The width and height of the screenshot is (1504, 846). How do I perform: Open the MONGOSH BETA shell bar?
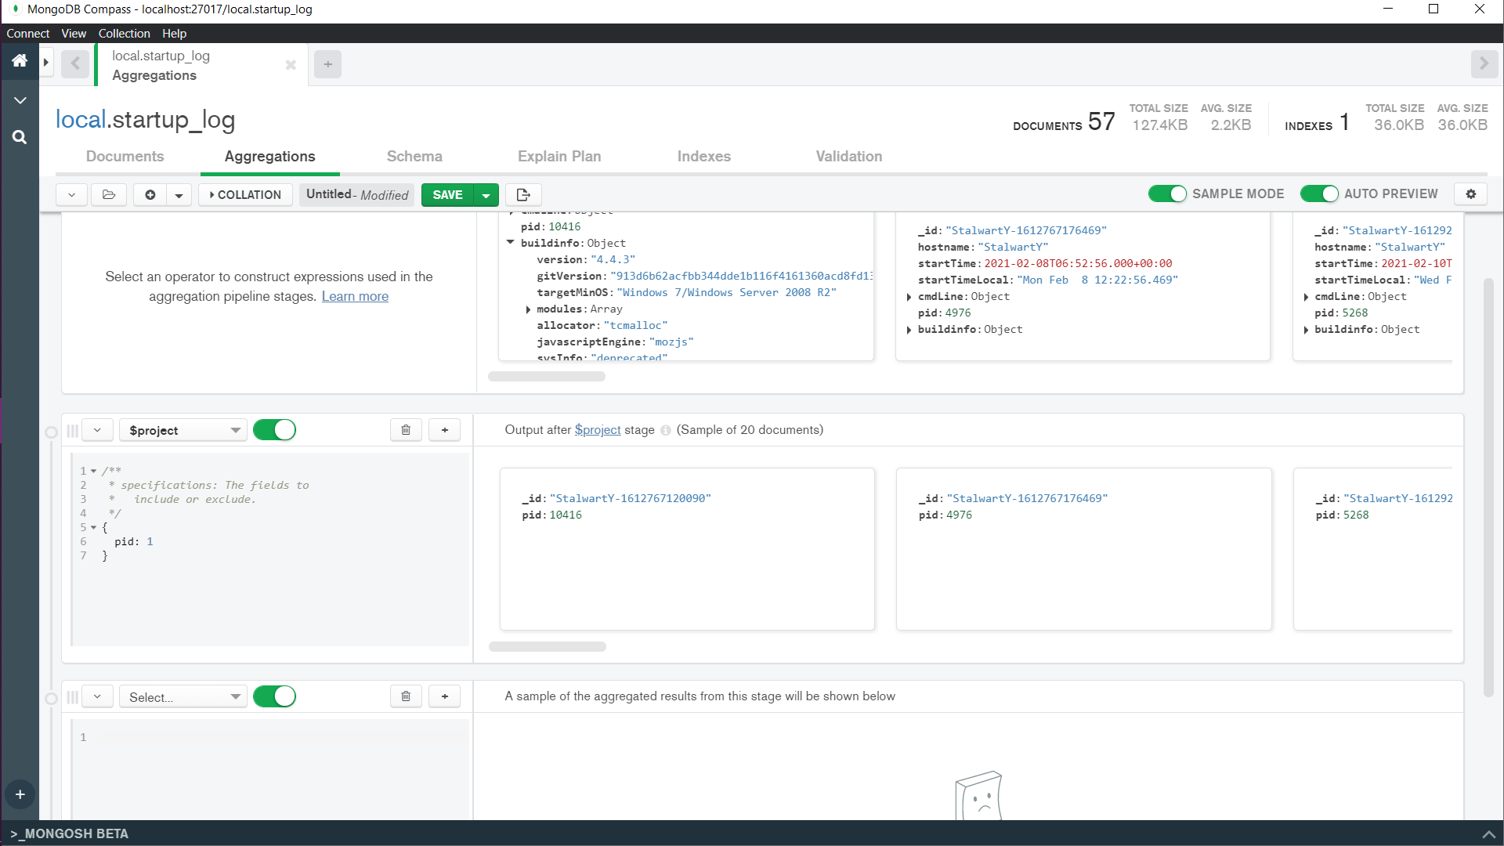pyautogui.click(x=752, y=833)
